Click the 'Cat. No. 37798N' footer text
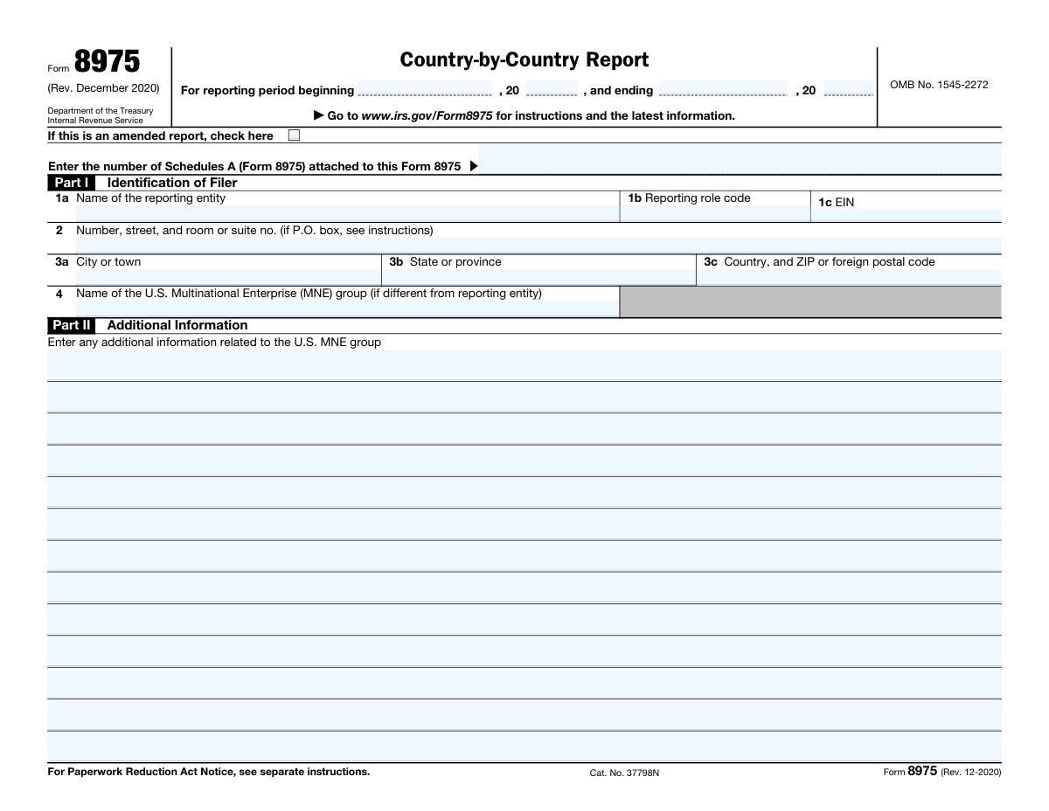 click(624, 773)
